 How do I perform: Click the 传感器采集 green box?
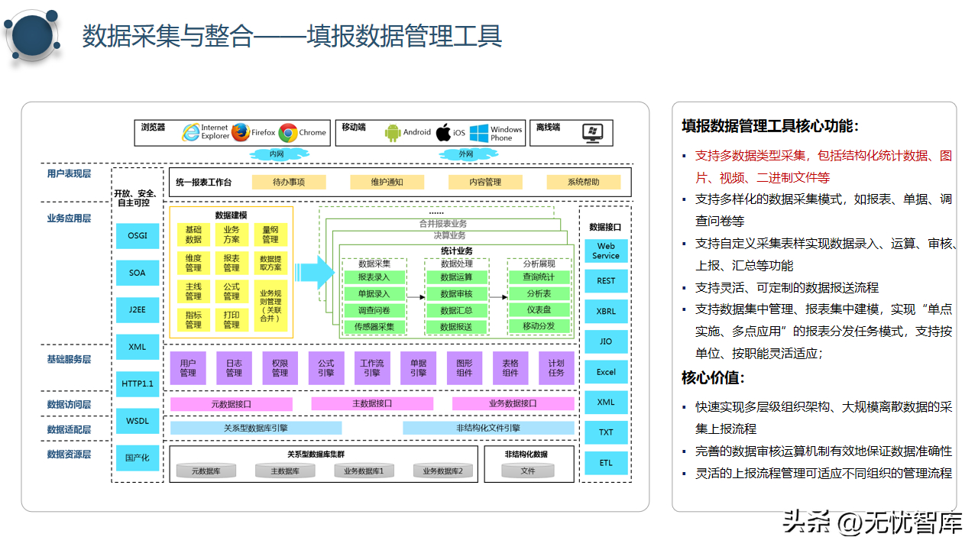(x=374, y=326)
